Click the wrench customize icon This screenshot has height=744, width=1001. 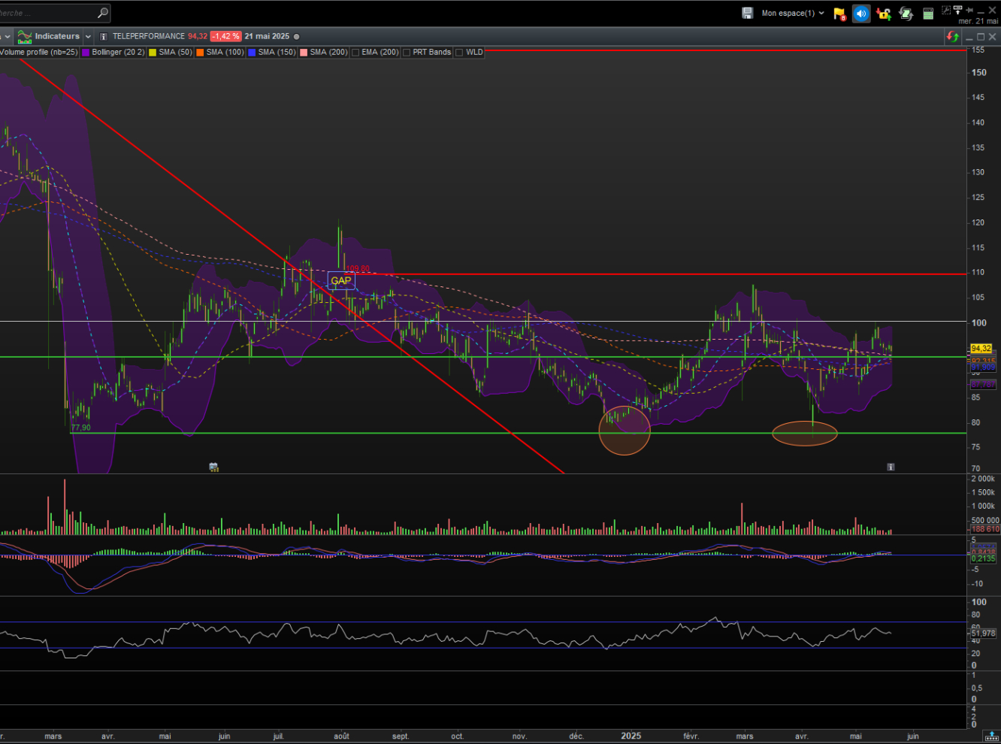coord(945,10)
